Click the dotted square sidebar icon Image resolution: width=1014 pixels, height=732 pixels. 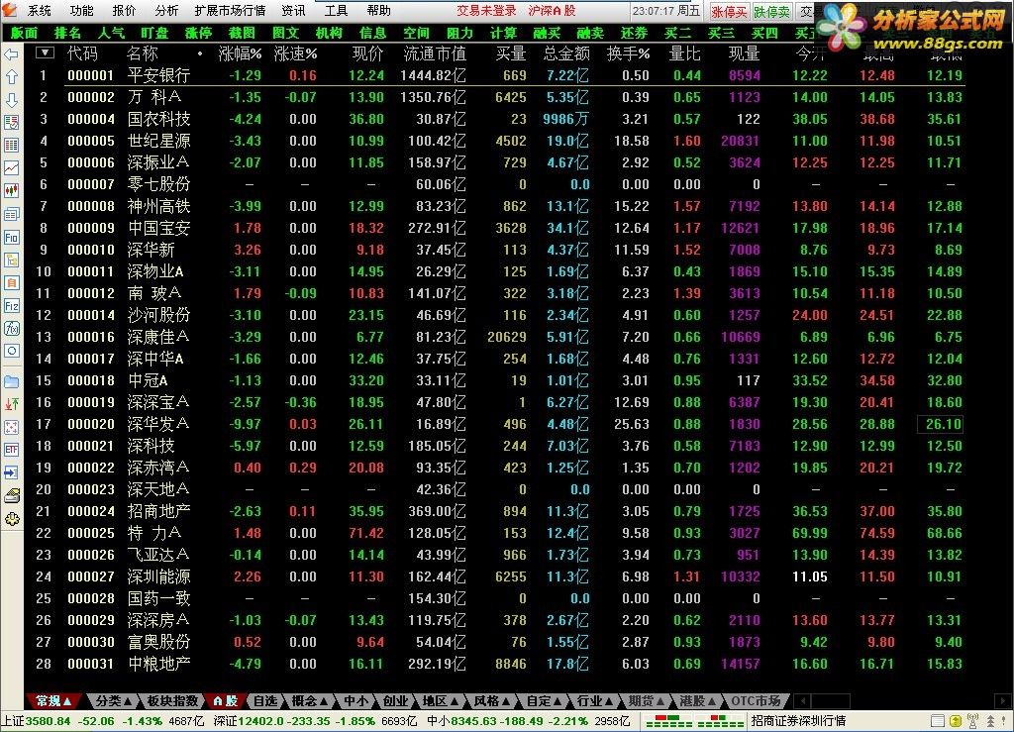11,427
